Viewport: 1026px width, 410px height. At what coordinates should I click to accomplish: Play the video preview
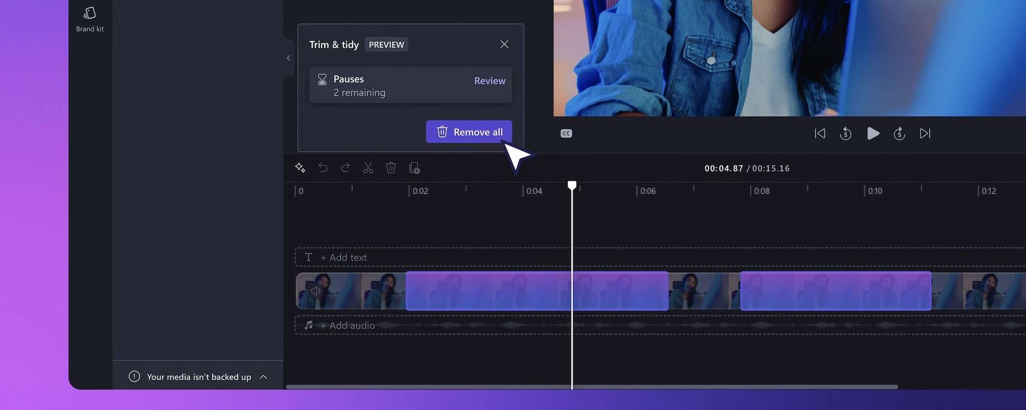point(873,133)
